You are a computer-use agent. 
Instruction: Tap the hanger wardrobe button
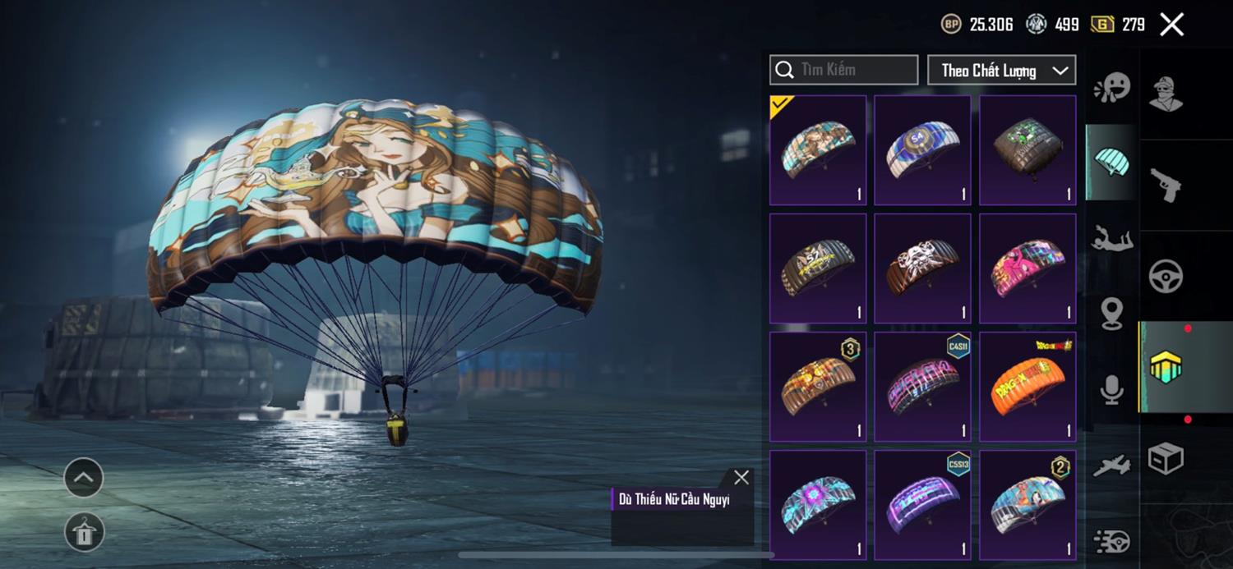[x=84, y=532]
